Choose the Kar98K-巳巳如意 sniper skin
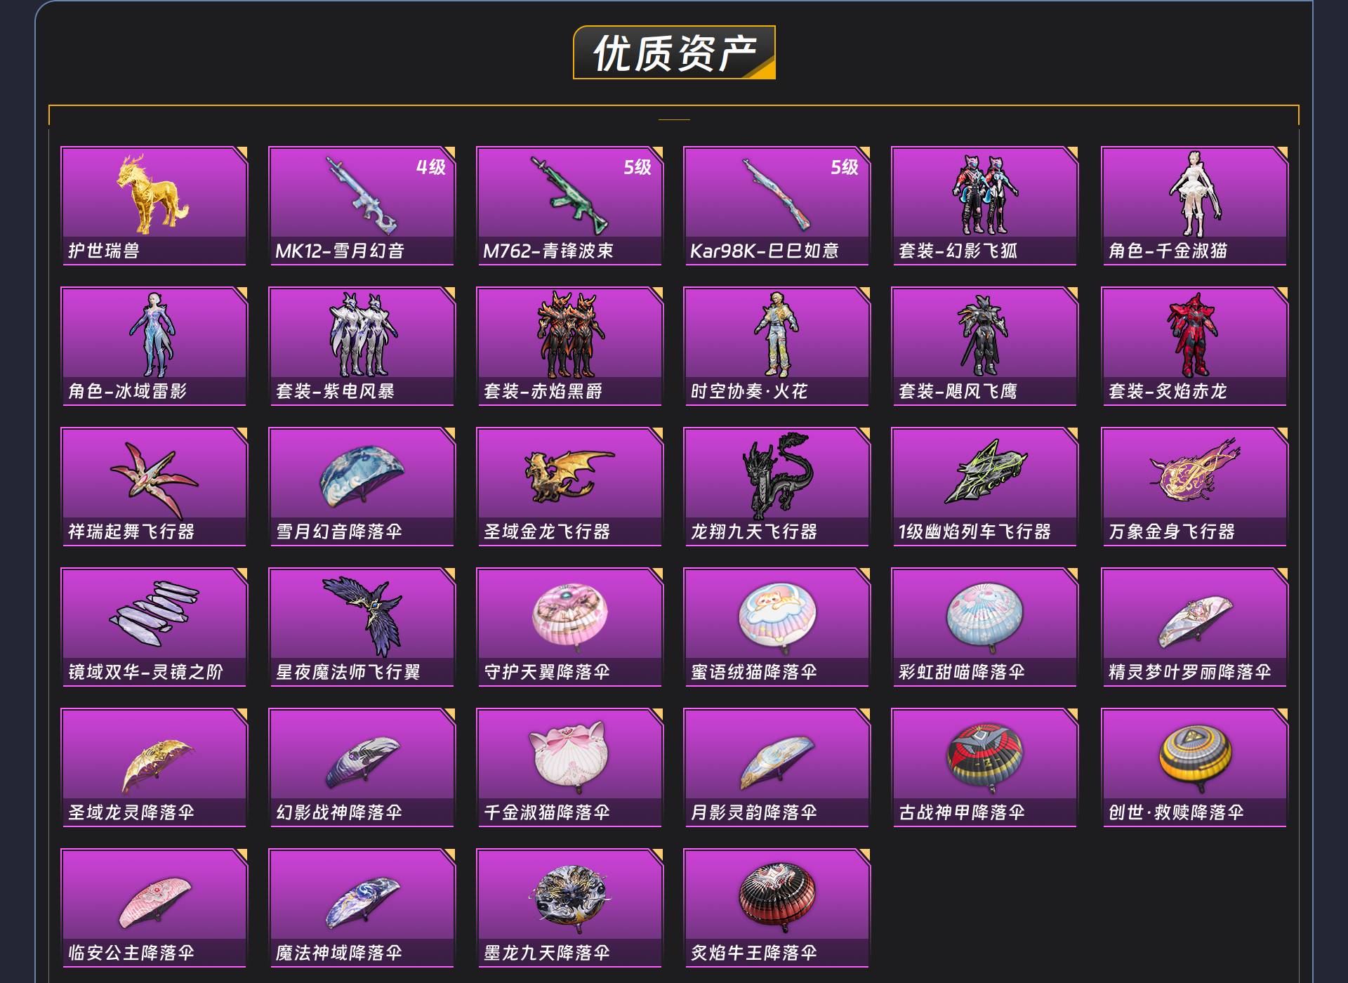The height and width of the screenshot is (983, 1348). click(x=777, y=206)
